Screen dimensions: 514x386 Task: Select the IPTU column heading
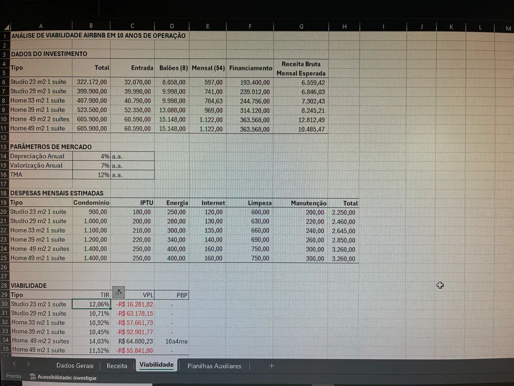pos(147,203)
